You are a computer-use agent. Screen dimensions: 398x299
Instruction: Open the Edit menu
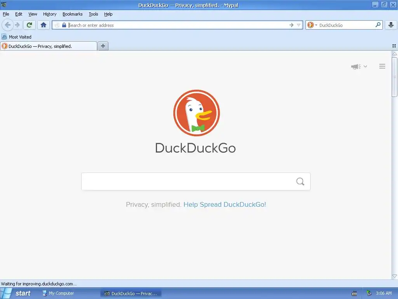19,14
